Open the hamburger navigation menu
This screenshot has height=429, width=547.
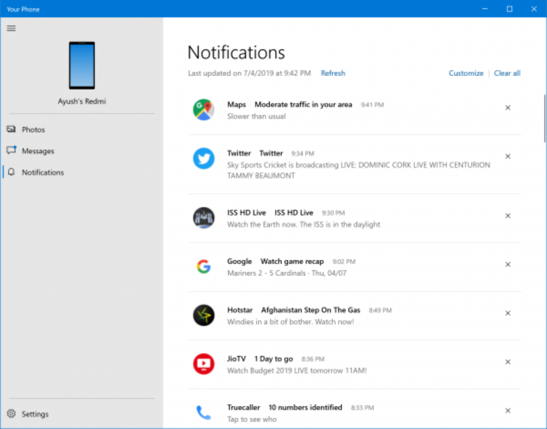tap(11, 28)
